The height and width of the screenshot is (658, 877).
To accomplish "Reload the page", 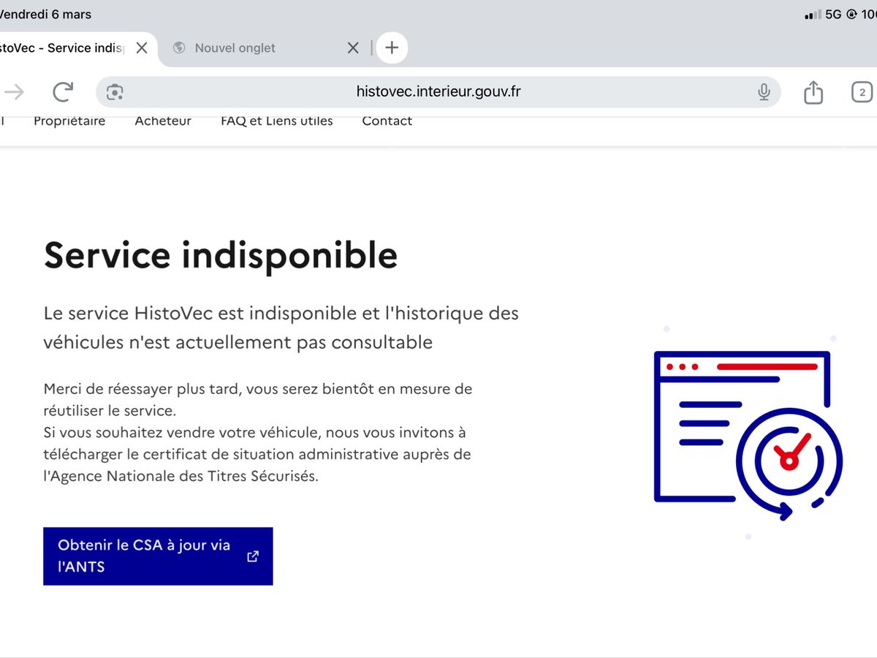I will (x=64, y=92).
